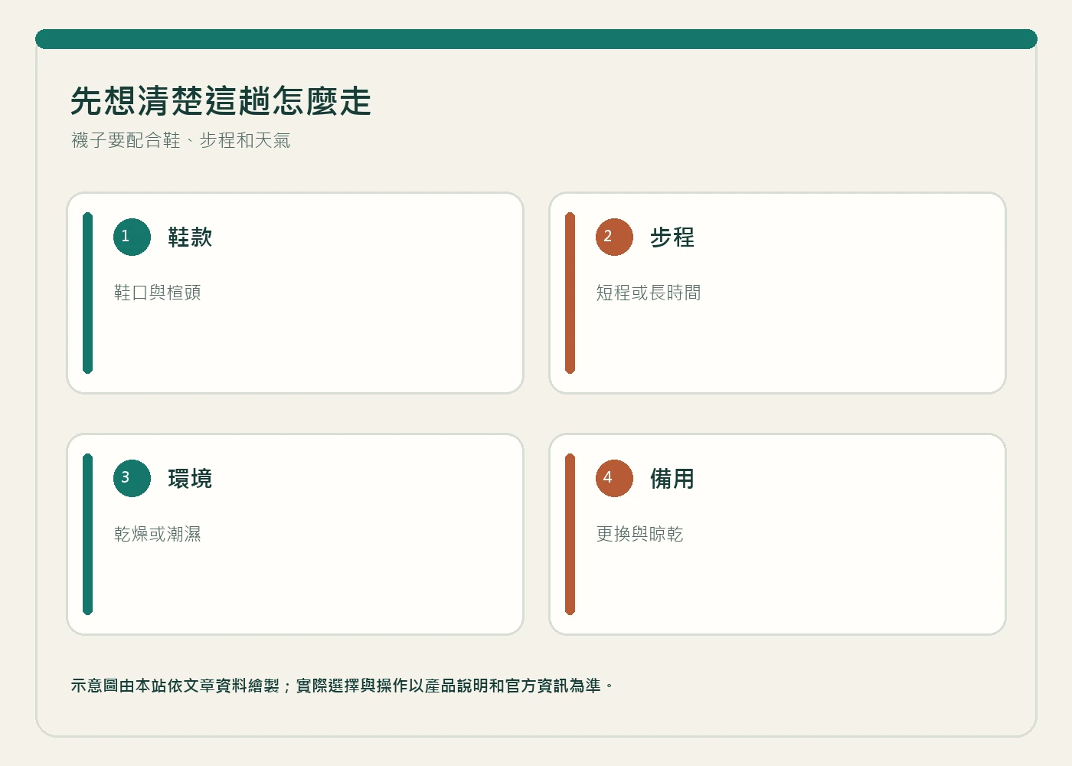Click the card title 步程
1072x766 pixels.
pyautogui.click(x=672, y=237)
